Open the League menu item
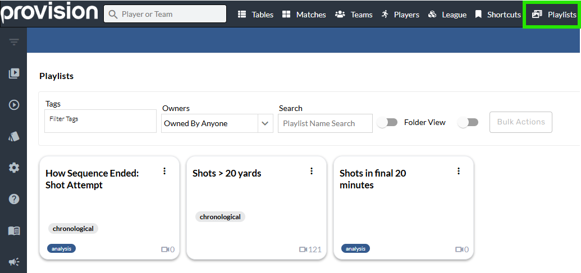This screenshot has height=273, width=581. (x=447, y=15)
